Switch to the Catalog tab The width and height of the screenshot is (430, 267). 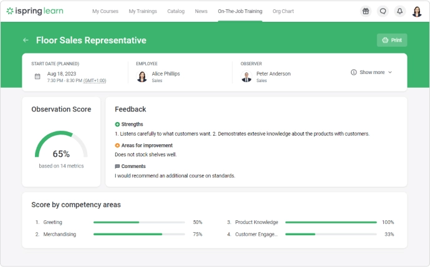[176, 11]
